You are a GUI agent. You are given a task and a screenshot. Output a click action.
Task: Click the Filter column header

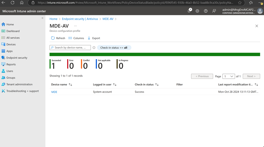(179, 84)
